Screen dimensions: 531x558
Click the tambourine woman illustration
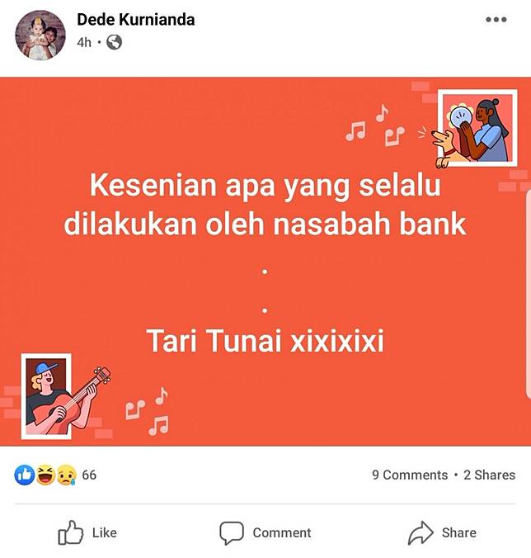(474, 129)
